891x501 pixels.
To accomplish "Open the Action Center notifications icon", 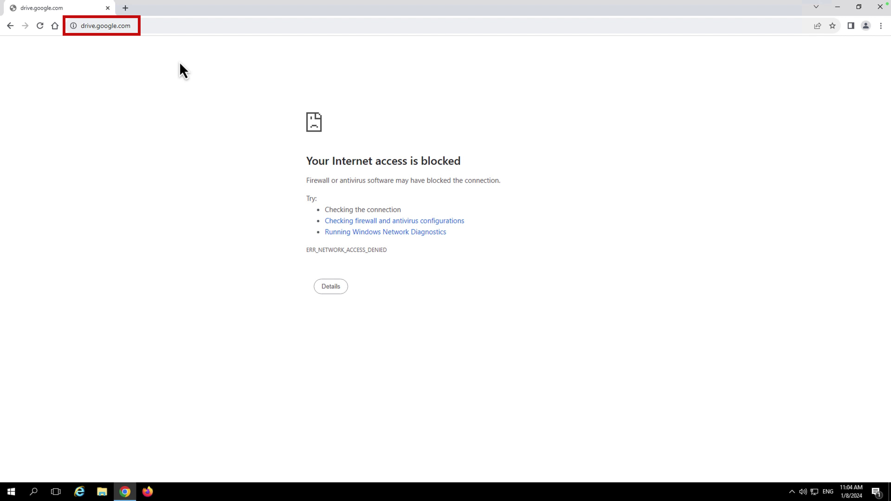I will tap(876, 492).
